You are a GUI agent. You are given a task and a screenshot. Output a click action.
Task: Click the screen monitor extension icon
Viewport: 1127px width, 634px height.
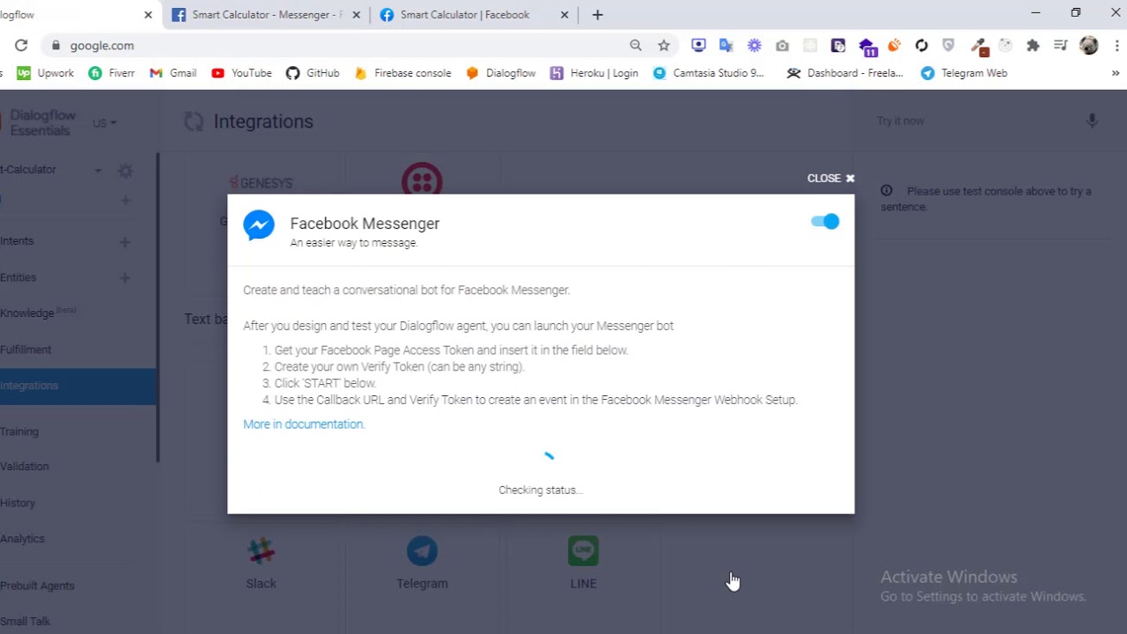698,46
